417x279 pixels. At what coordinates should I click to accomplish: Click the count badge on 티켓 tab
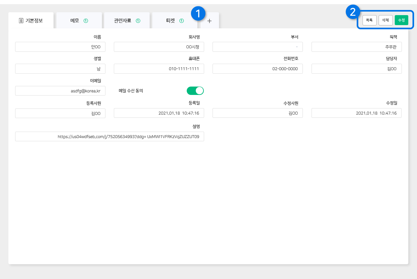point(182,21)
